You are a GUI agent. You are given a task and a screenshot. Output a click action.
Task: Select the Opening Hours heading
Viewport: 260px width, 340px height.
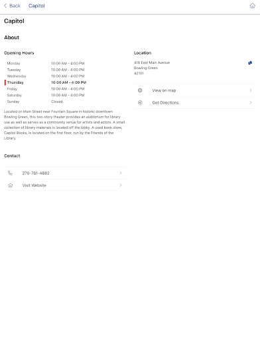pos(19,53)
